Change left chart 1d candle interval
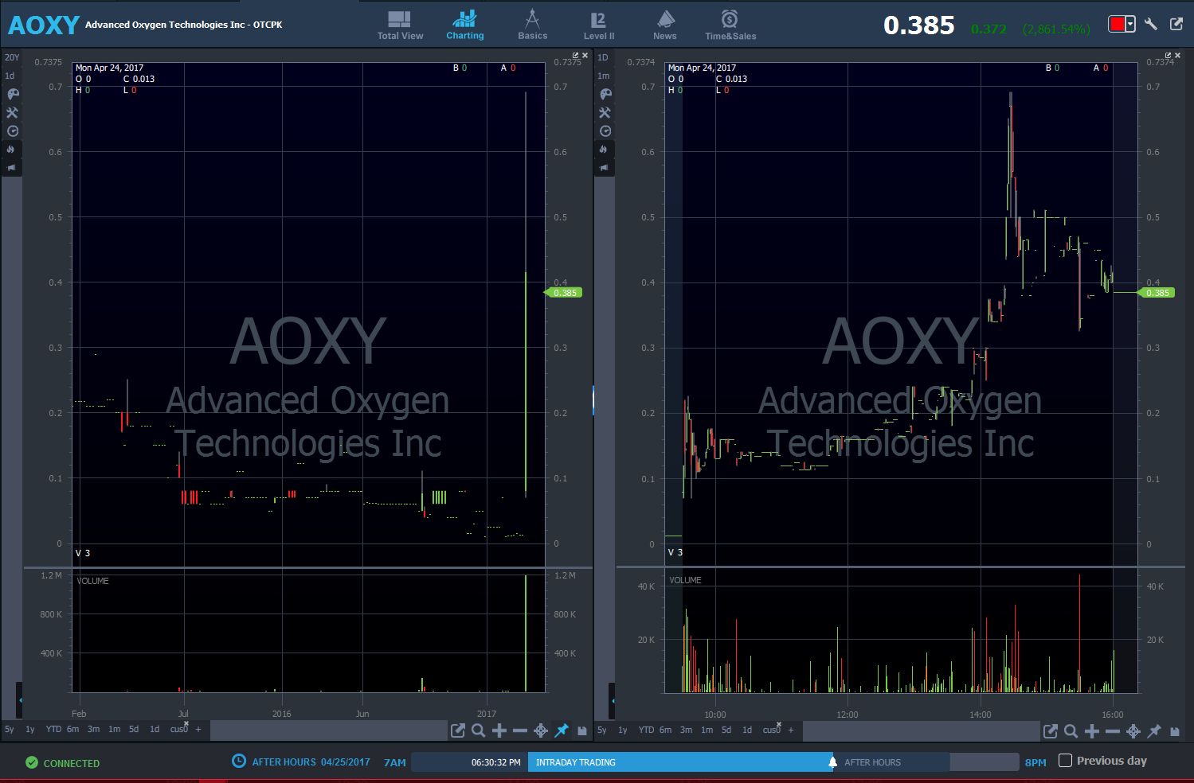Image resolution: width=1194 pixels, height=783 pixels. coord(10,76)
